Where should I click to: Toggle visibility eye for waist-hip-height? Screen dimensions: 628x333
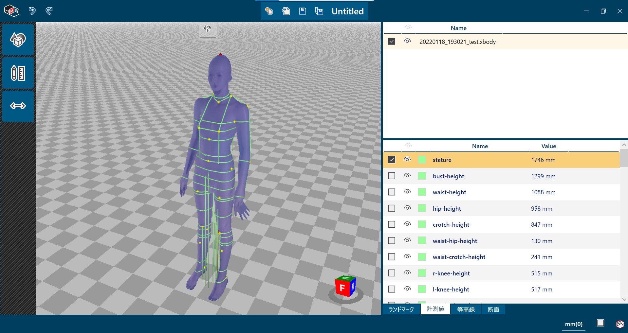[407, 240]
